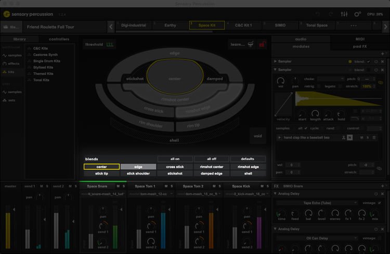Bypass second Sampler with power icon
The width and height of the screenshot is (390, 254).
tap(376, 70)
